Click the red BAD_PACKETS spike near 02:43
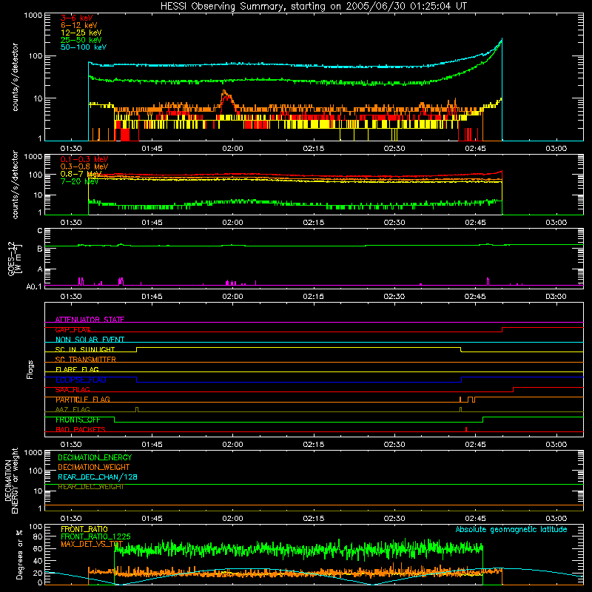 coord(466,429)
